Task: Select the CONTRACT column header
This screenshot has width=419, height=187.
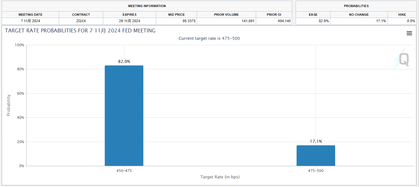Action: click(x=81, y=15)
